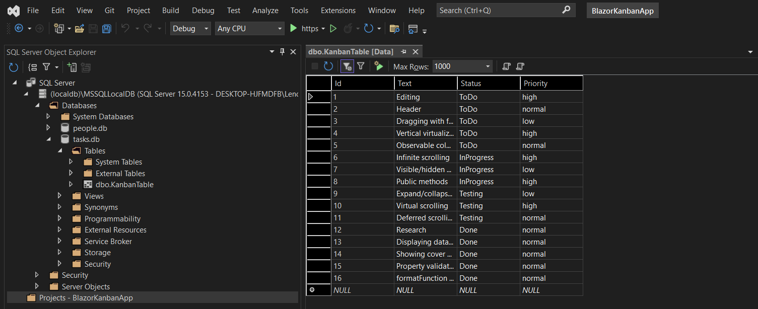The width and height of the screenshot is (758, 309).
Task: Click the Add SQL Server icon
Action: pyautogui.click(x=72, y=67)
